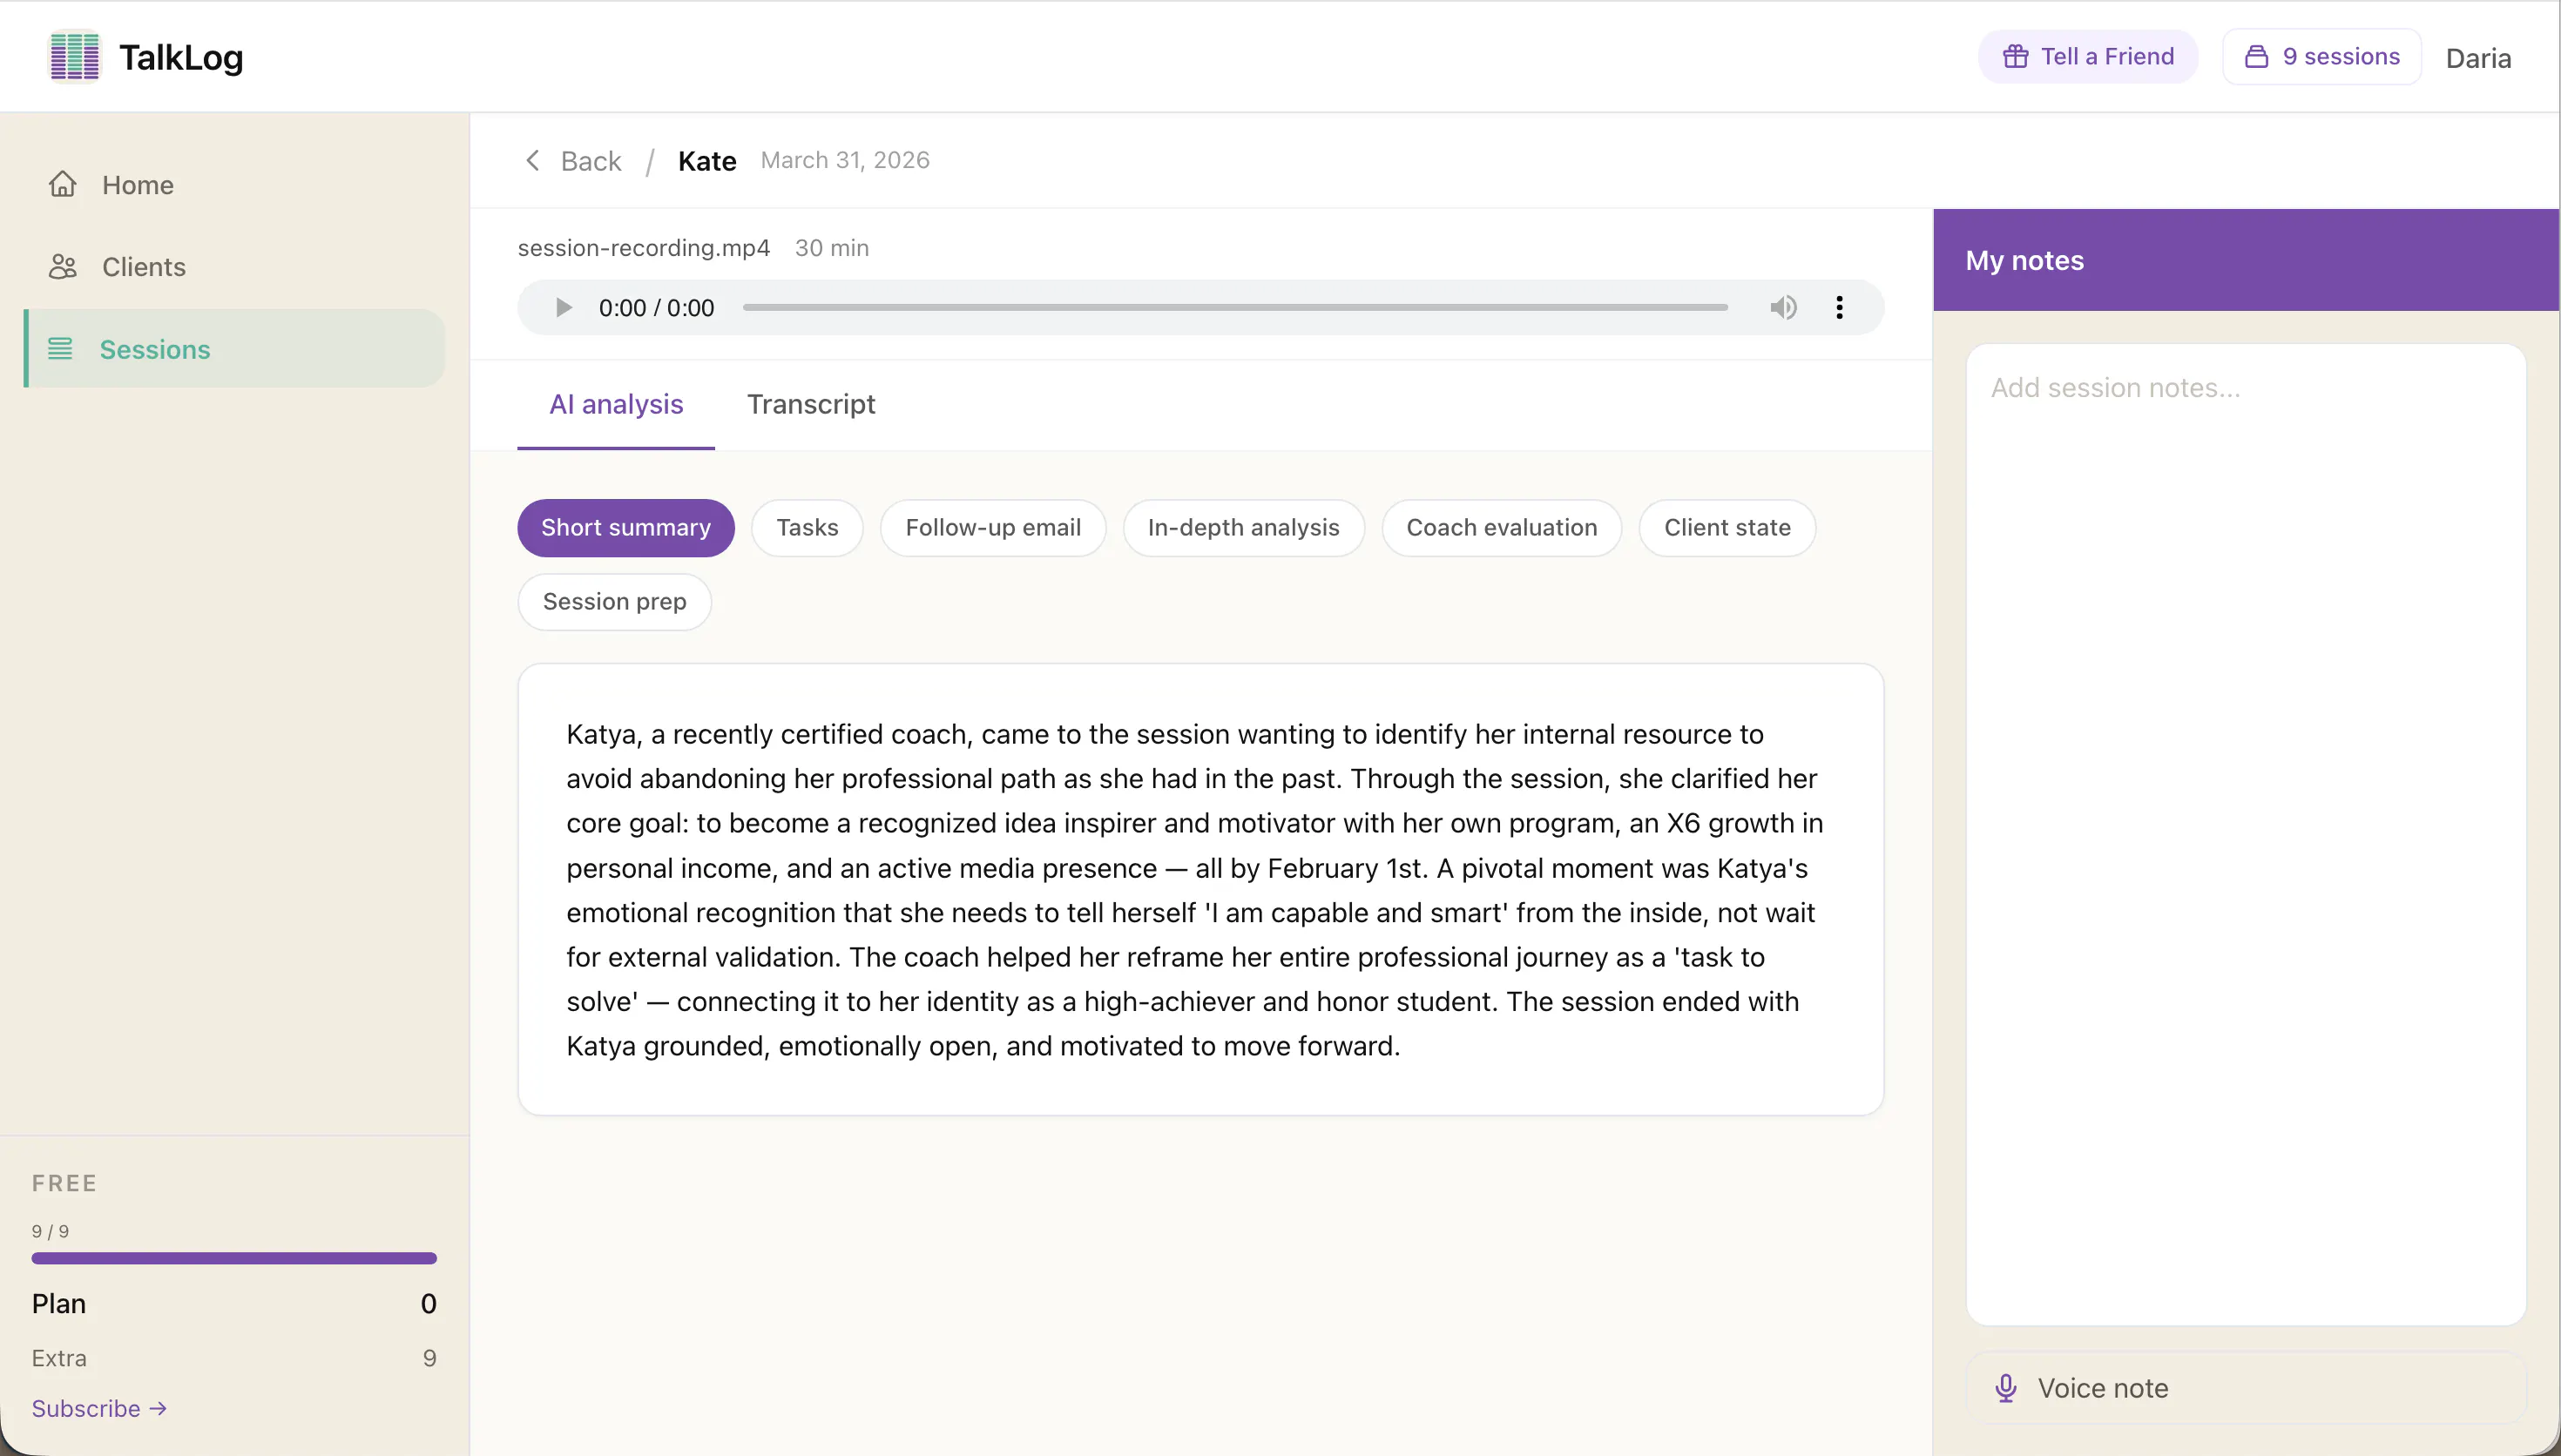Open Sessions in the sidebar

pyautogui.click(x=234, y=349)
